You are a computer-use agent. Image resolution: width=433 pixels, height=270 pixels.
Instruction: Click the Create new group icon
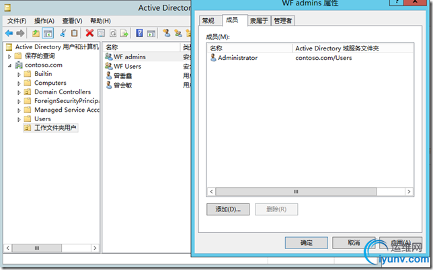178,33
